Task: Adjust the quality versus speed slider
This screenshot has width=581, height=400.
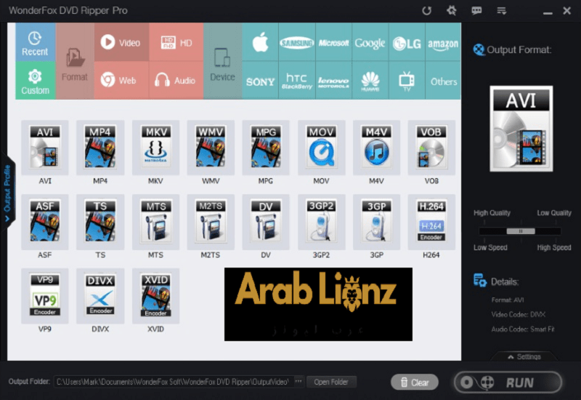Action: tap(521, 231)
